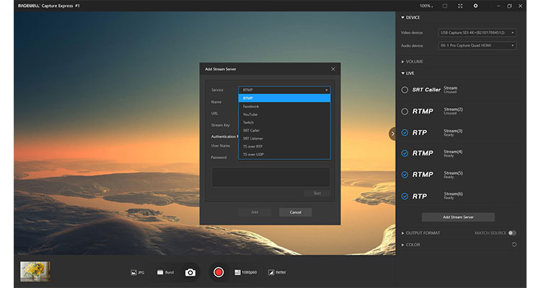Click the Cancel button in dialog
Viewport: 541px width, 288px height.
point(295,212)
